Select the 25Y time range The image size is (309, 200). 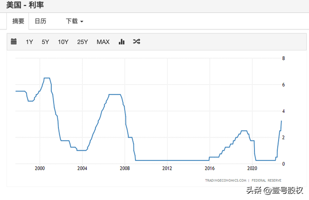point(83,42)
